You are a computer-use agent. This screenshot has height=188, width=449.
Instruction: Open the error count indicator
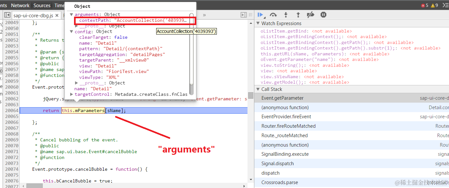point(425,5)
